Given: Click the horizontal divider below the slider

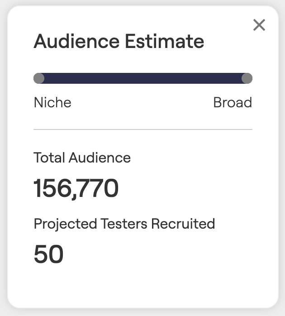Looking at the screenshot, I should (143, 129).
